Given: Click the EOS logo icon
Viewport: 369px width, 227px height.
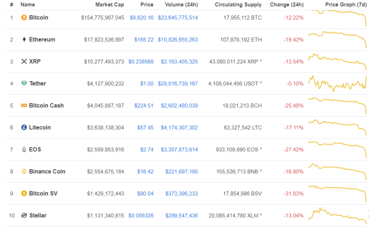Looking at the screenshot, I should [24, 149].
